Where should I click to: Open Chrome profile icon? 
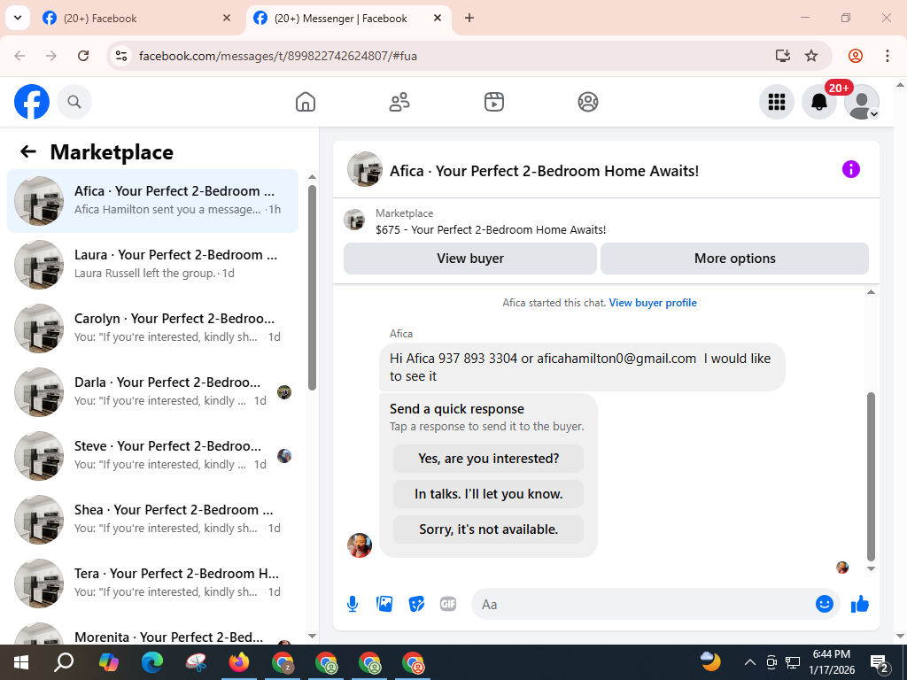click(856, 56)
